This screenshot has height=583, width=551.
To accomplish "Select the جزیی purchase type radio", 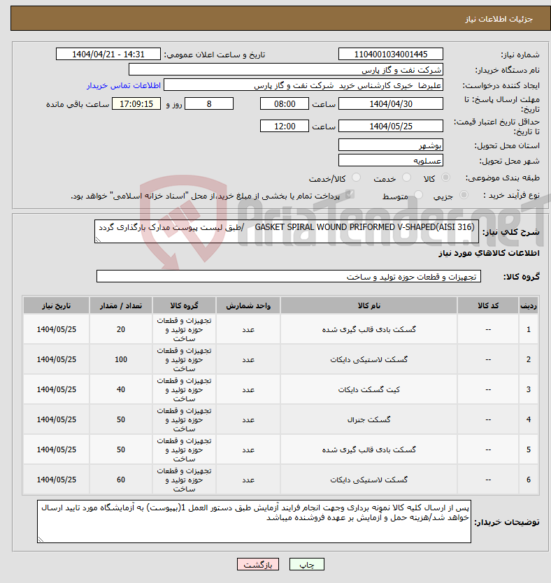I will (464, 195).
